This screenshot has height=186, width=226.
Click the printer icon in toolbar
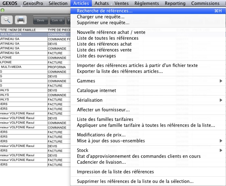(x=21, y=20)
